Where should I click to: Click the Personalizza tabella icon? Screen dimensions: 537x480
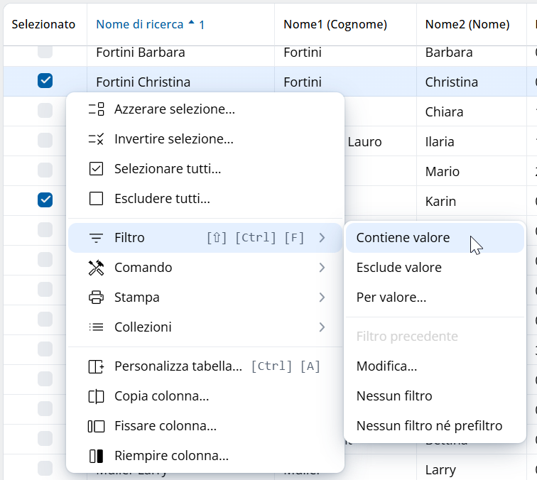(96, 366)
